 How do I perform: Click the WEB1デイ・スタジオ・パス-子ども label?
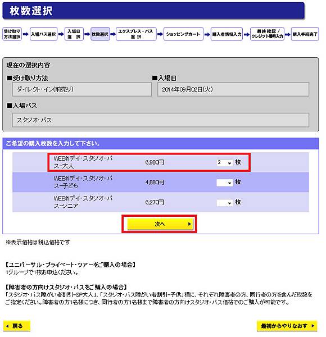(83, 182)
